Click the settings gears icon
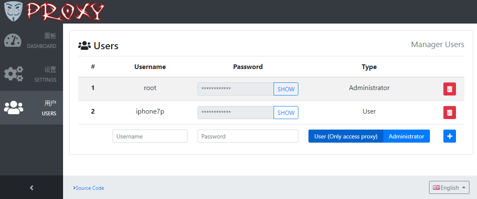Image resolution: width=477 pixels, height=199 pixels. click(x=13, y=74)
